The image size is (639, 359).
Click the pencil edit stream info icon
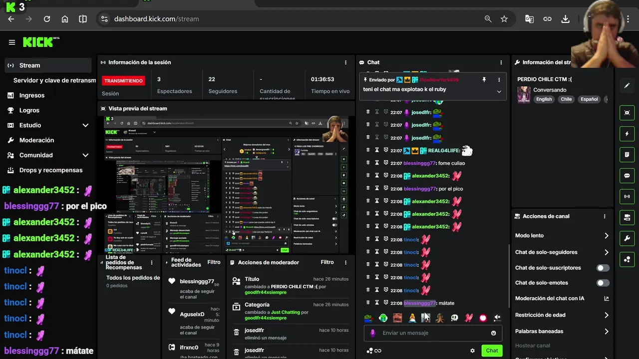627,86
